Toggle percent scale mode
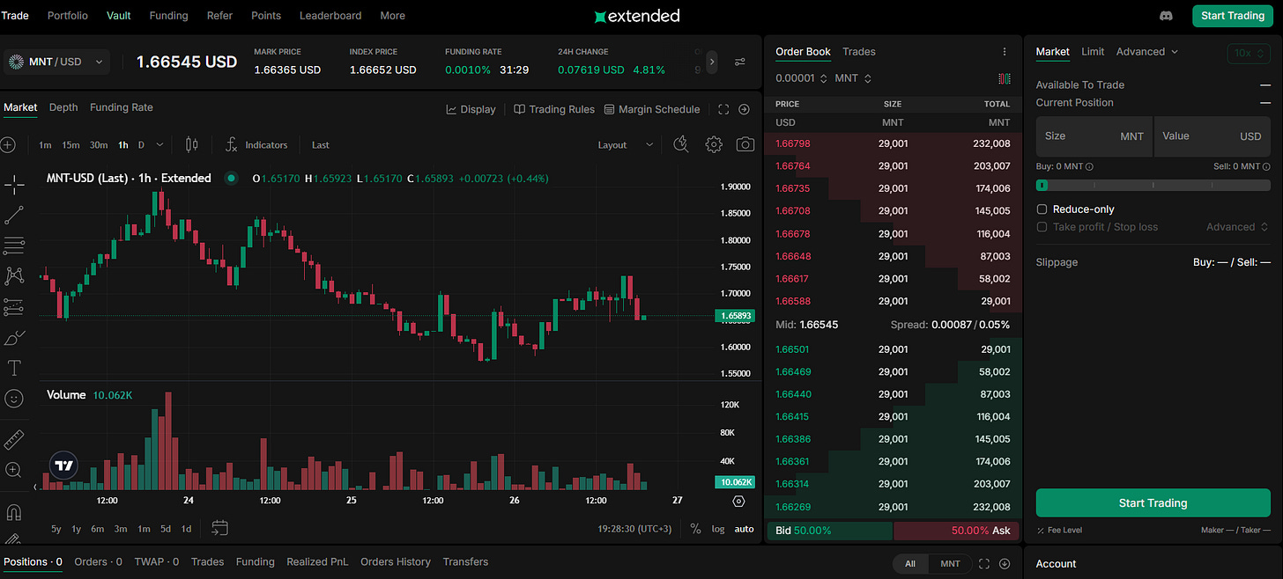1283x579 pixels. 695,529
